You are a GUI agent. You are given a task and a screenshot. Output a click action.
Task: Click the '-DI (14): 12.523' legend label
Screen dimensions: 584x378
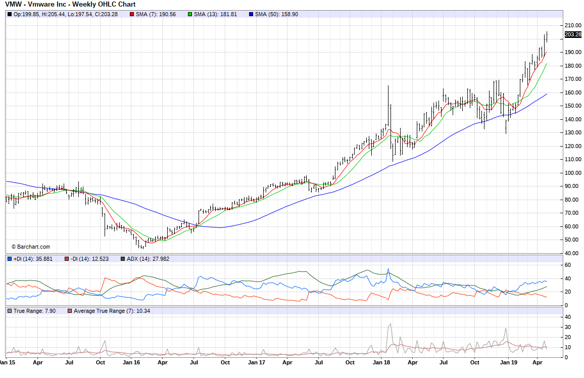coord(90,259)
